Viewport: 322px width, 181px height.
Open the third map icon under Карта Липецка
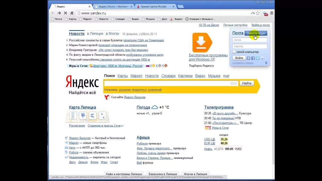[x=93, y=116]
